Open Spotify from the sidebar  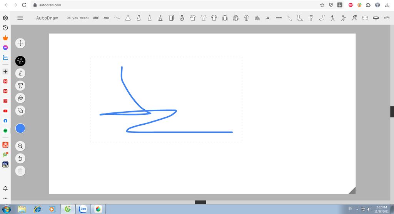click(x=5, y=130)
